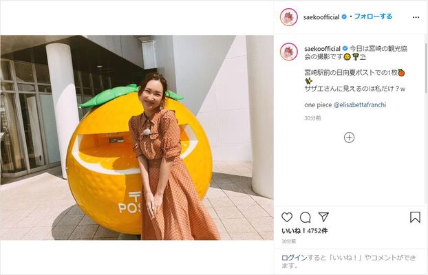Click saekoofficial username in the caption
The width and height of the screenshot is (428, 275).
[322, 49]
